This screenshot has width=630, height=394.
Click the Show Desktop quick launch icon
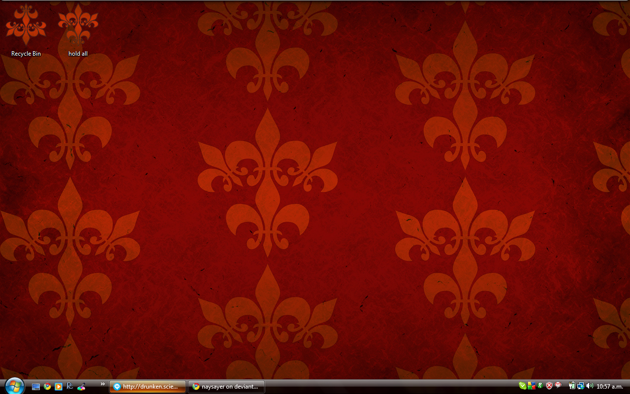click(x=36, y=387)
